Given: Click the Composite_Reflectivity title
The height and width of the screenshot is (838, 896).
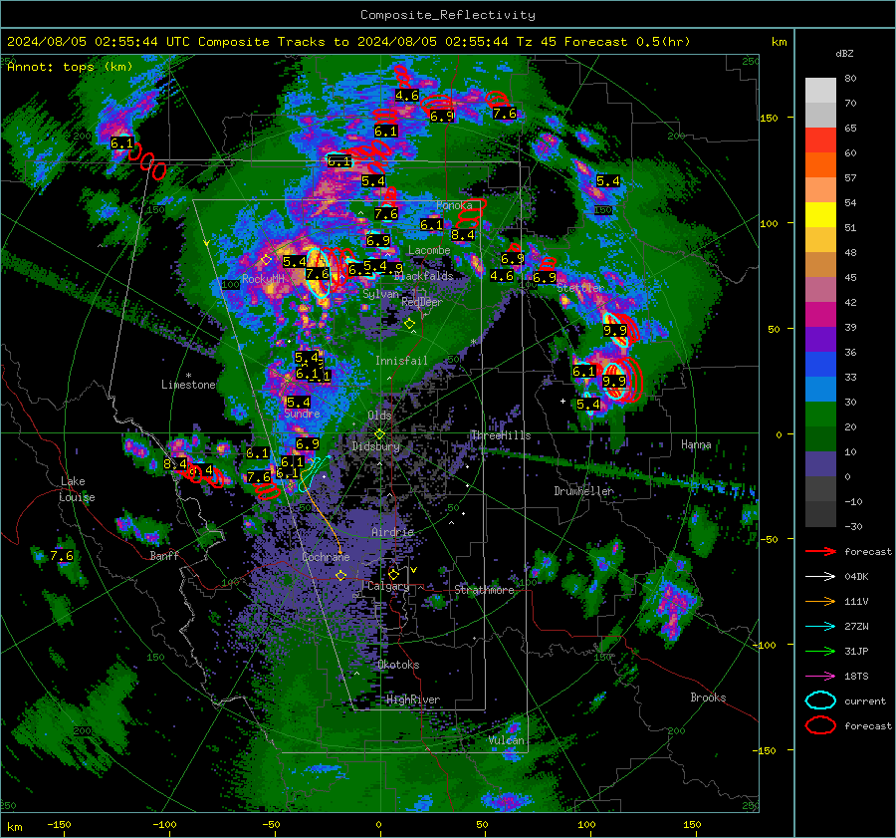Looking at the screenshot, I should click(448, 15).
